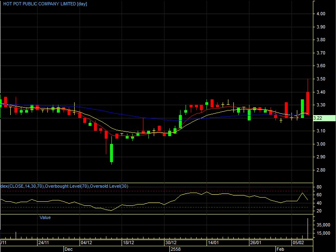Click the 3.80 price axis label
This screenshot has width=336, height=252.
tap(321, 40)
